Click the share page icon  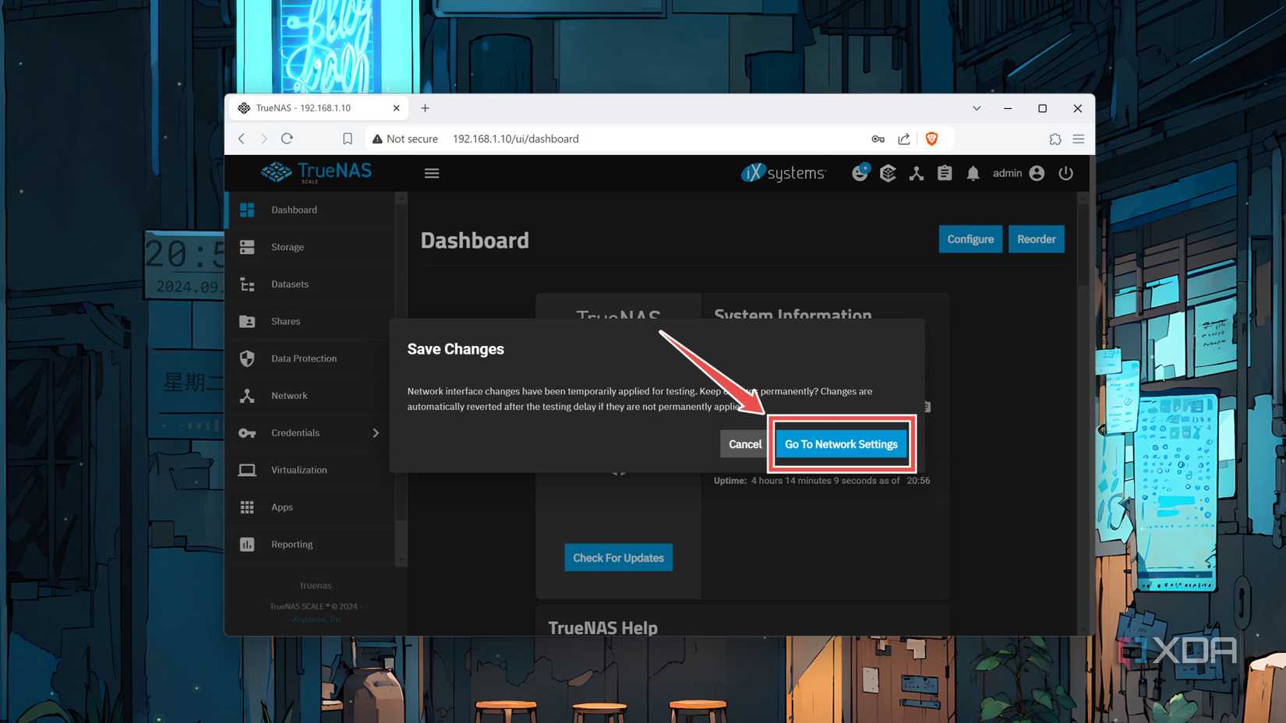tap(904, 139)
